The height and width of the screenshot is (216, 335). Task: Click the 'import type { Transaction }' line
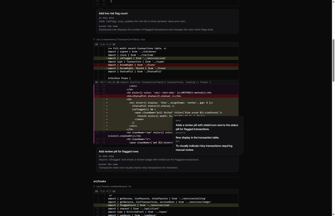(x=166, y=61)
